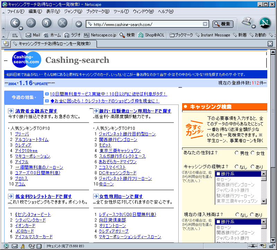Click the AIM buddy icon in status bar
The width and height of the screenshot is (277, 250).
(x=23, y=246)
